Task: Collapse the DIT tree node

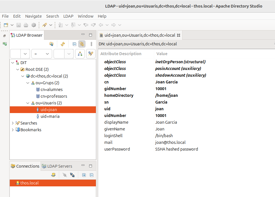Action: click(13, 63)
